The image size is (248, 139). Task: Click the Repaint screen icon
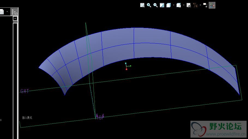point(162,5)
